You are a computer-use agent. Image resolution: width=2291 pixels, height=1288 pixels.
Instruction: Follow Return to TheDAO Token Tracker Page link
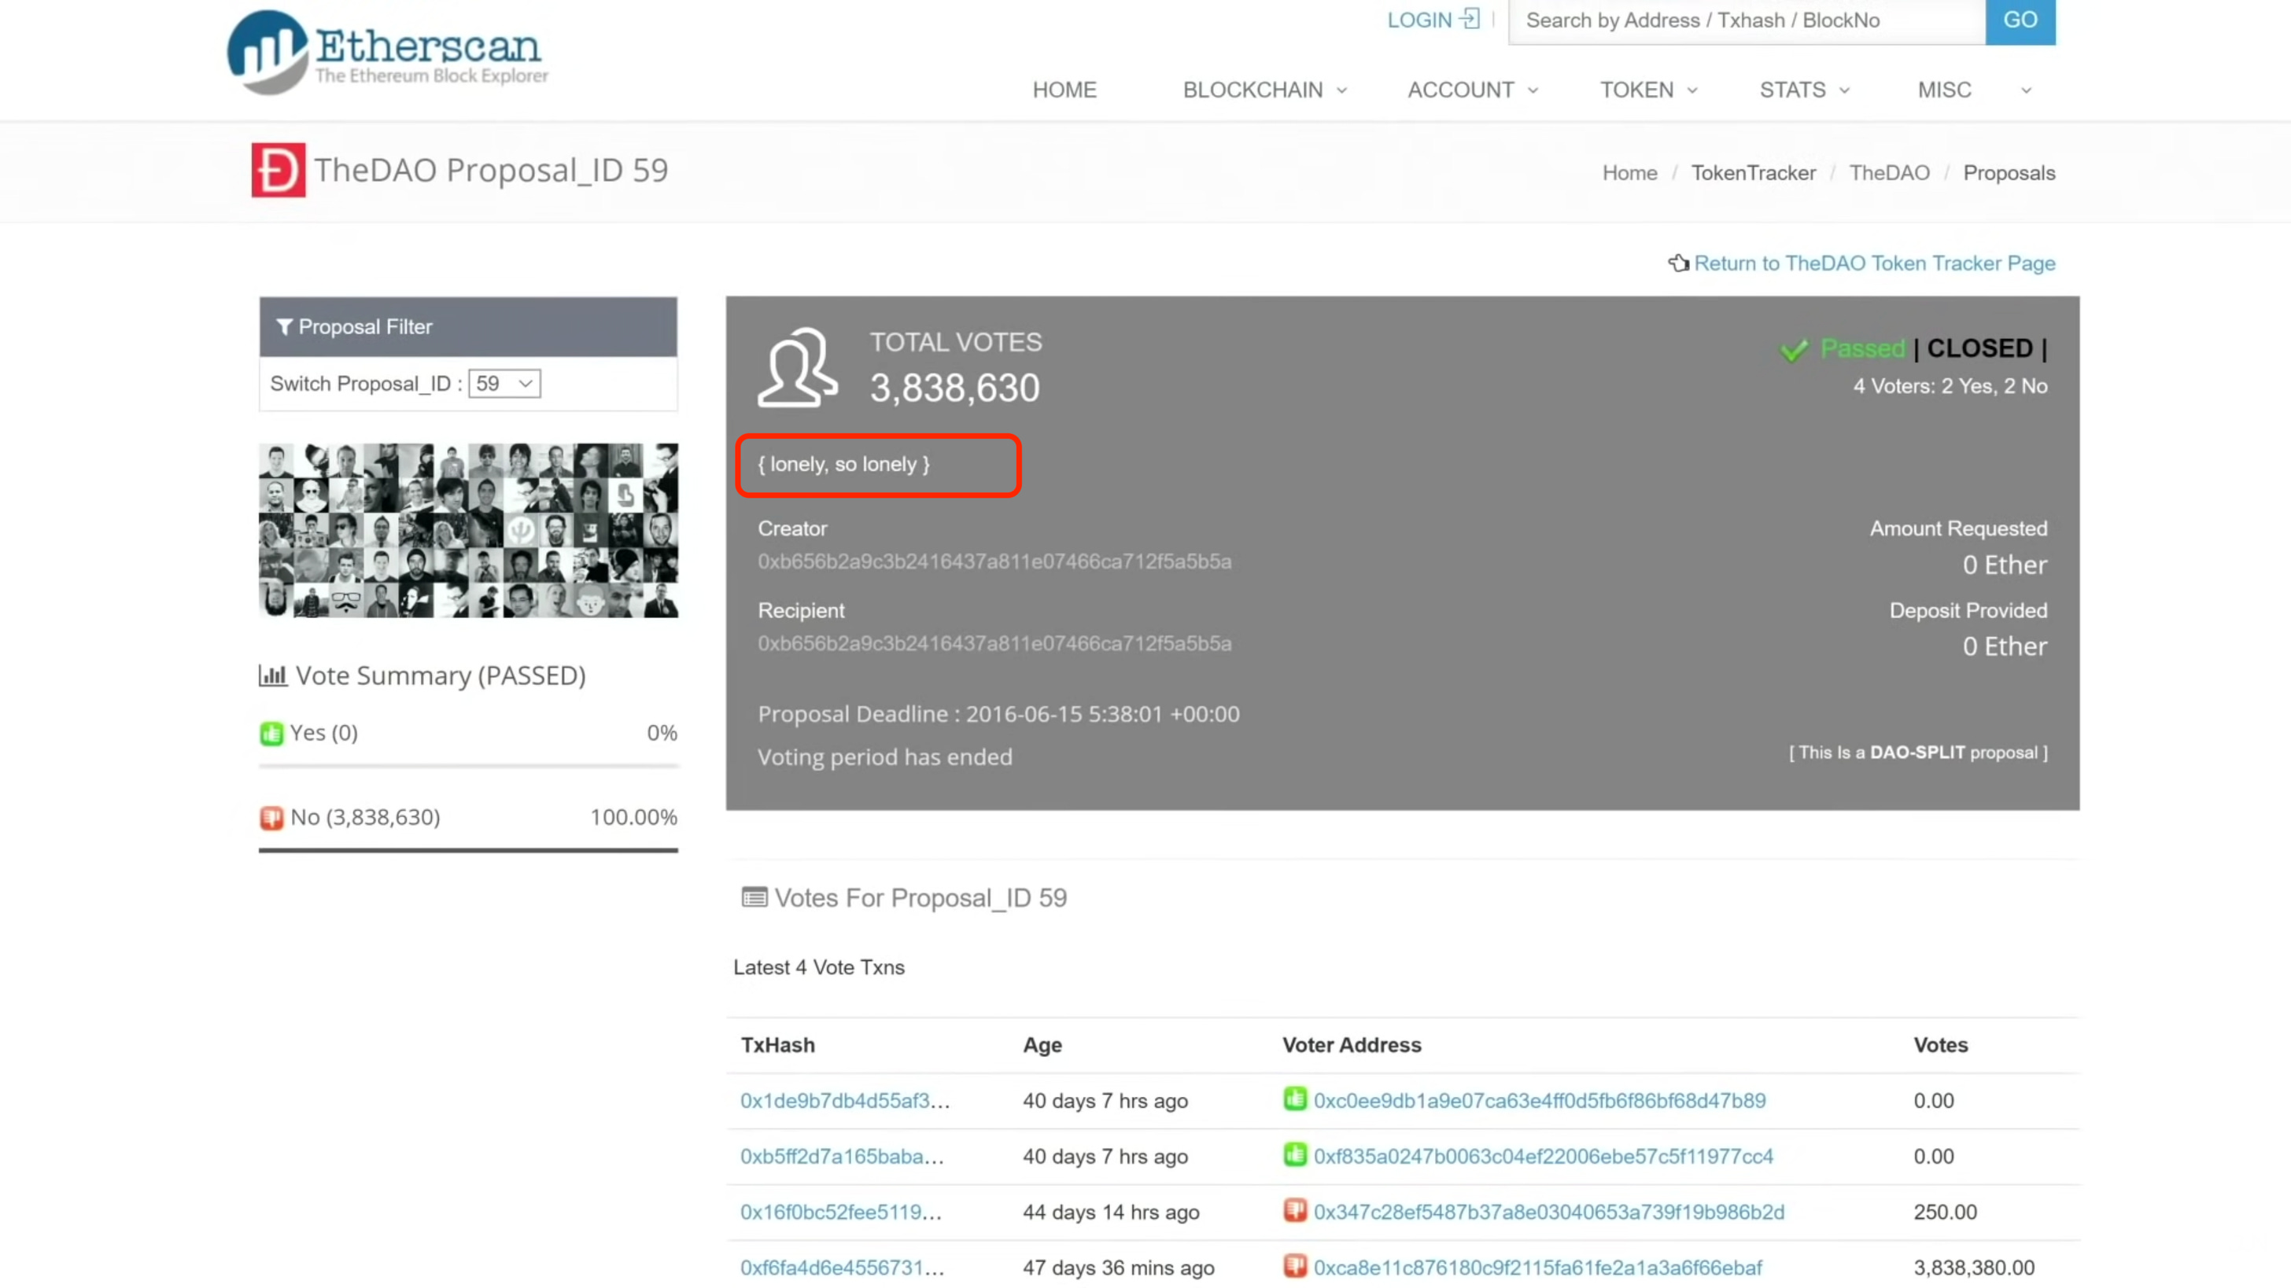pos(1873,263)
